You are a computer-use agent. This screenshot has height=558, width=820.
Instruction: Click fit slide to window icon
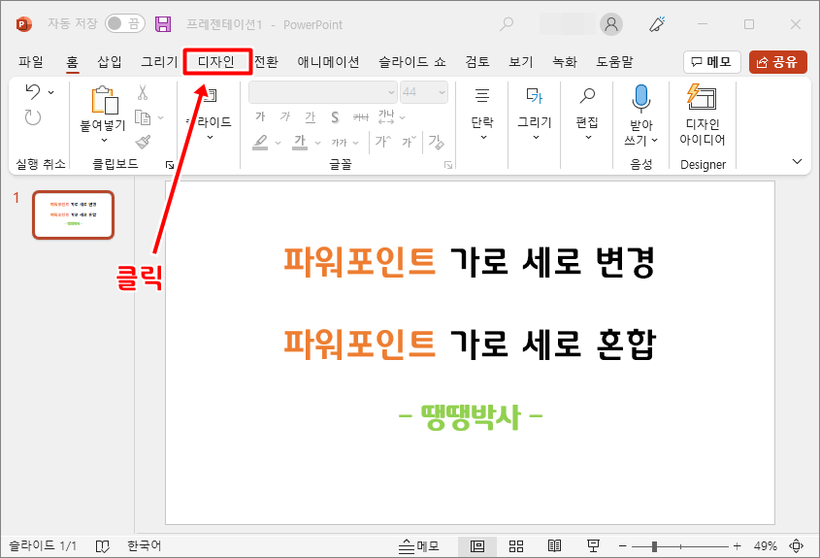pos(796,546)
